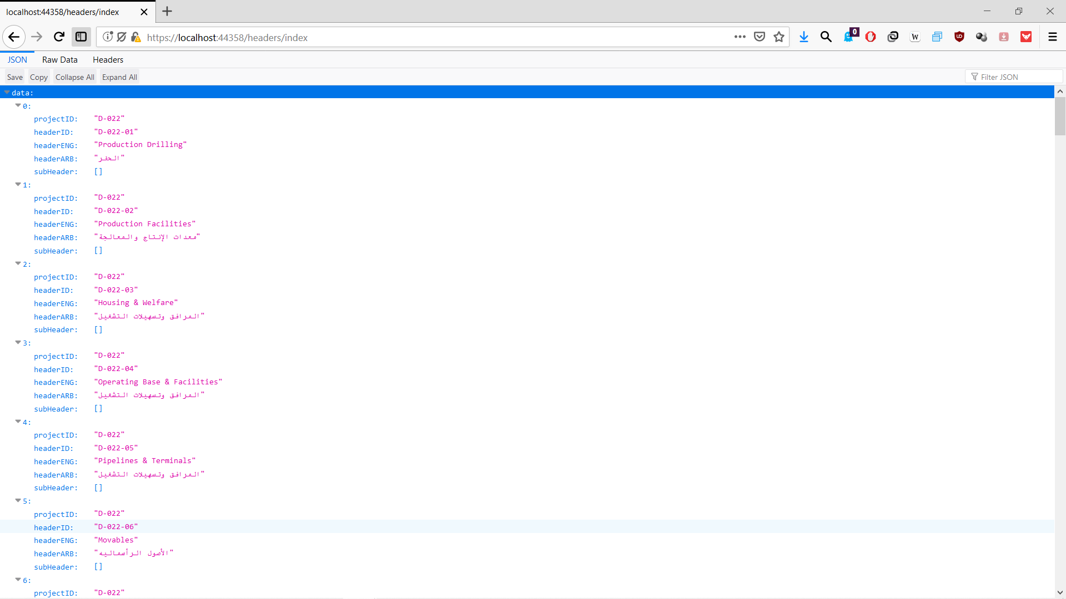Open the Firefox hamburger menu

pyautogui.click(x=1052, y=37)
